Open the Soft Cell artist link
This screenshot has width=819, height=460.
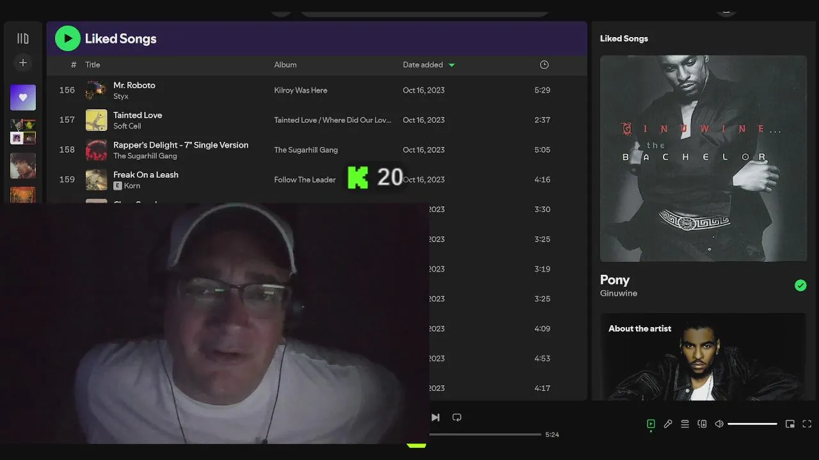(127, 126)
